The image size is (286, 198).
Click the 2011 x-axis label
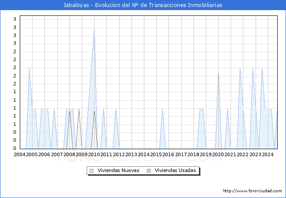pos(106,154)
